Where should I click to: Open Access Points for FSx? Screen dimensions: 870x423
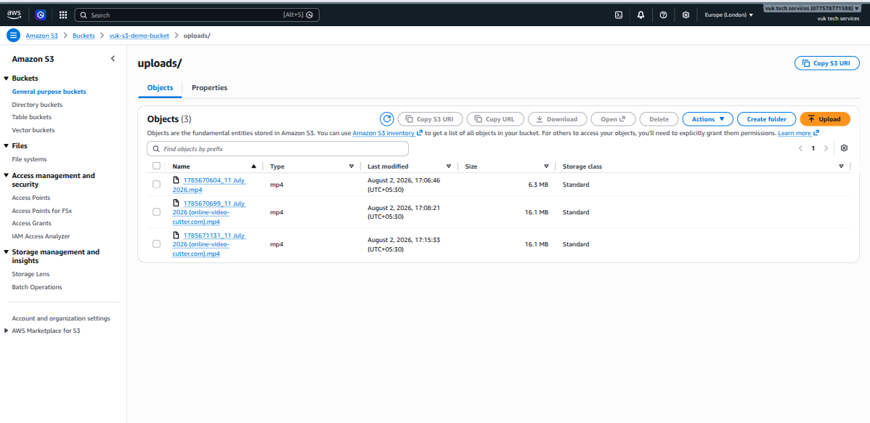click(42, 211)
